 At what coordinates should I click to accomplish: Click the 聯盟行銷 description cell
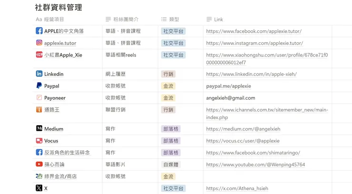coord(130,113)
